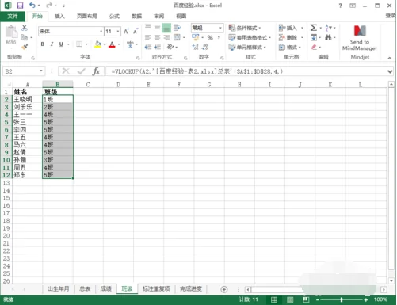Switch to the 数据 Data tab
Viewport: 397px width, 305px height.
(136, 17)
